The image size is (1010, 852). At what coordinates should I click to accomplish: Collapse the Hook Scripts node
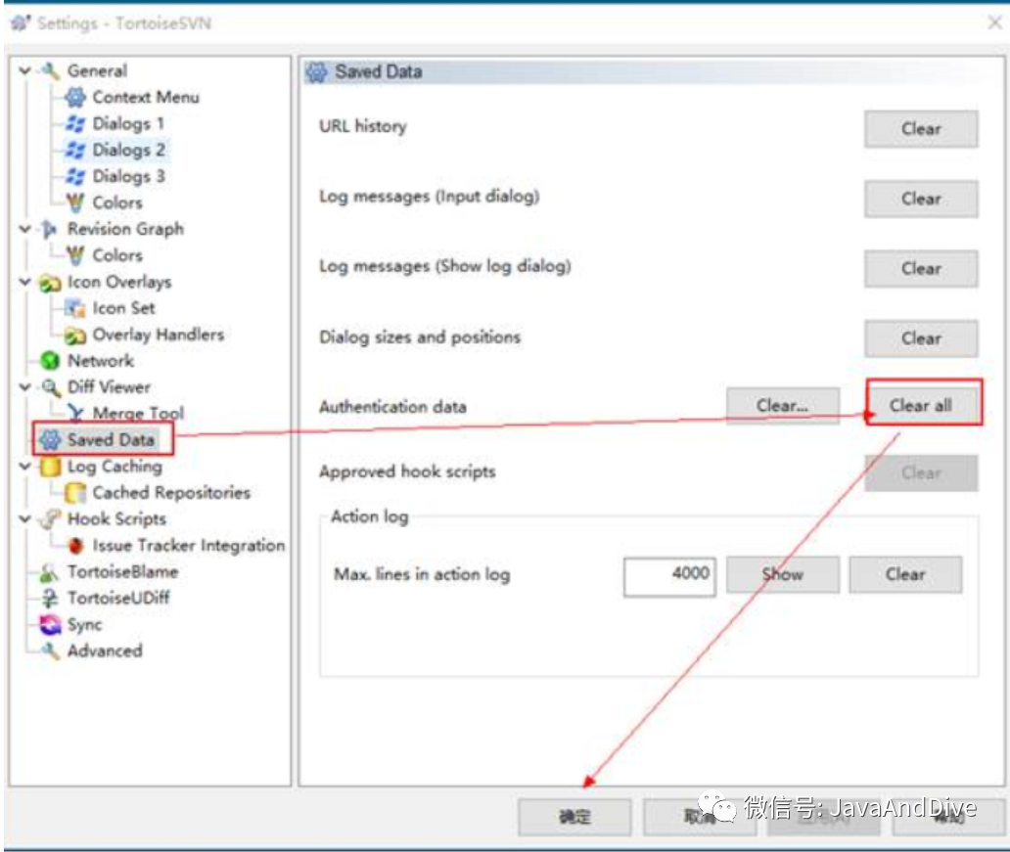click(x=25, y=519)
